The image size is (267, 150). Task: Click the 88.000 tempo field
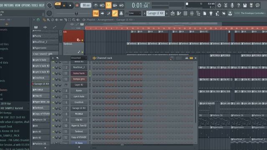[86, 5]
